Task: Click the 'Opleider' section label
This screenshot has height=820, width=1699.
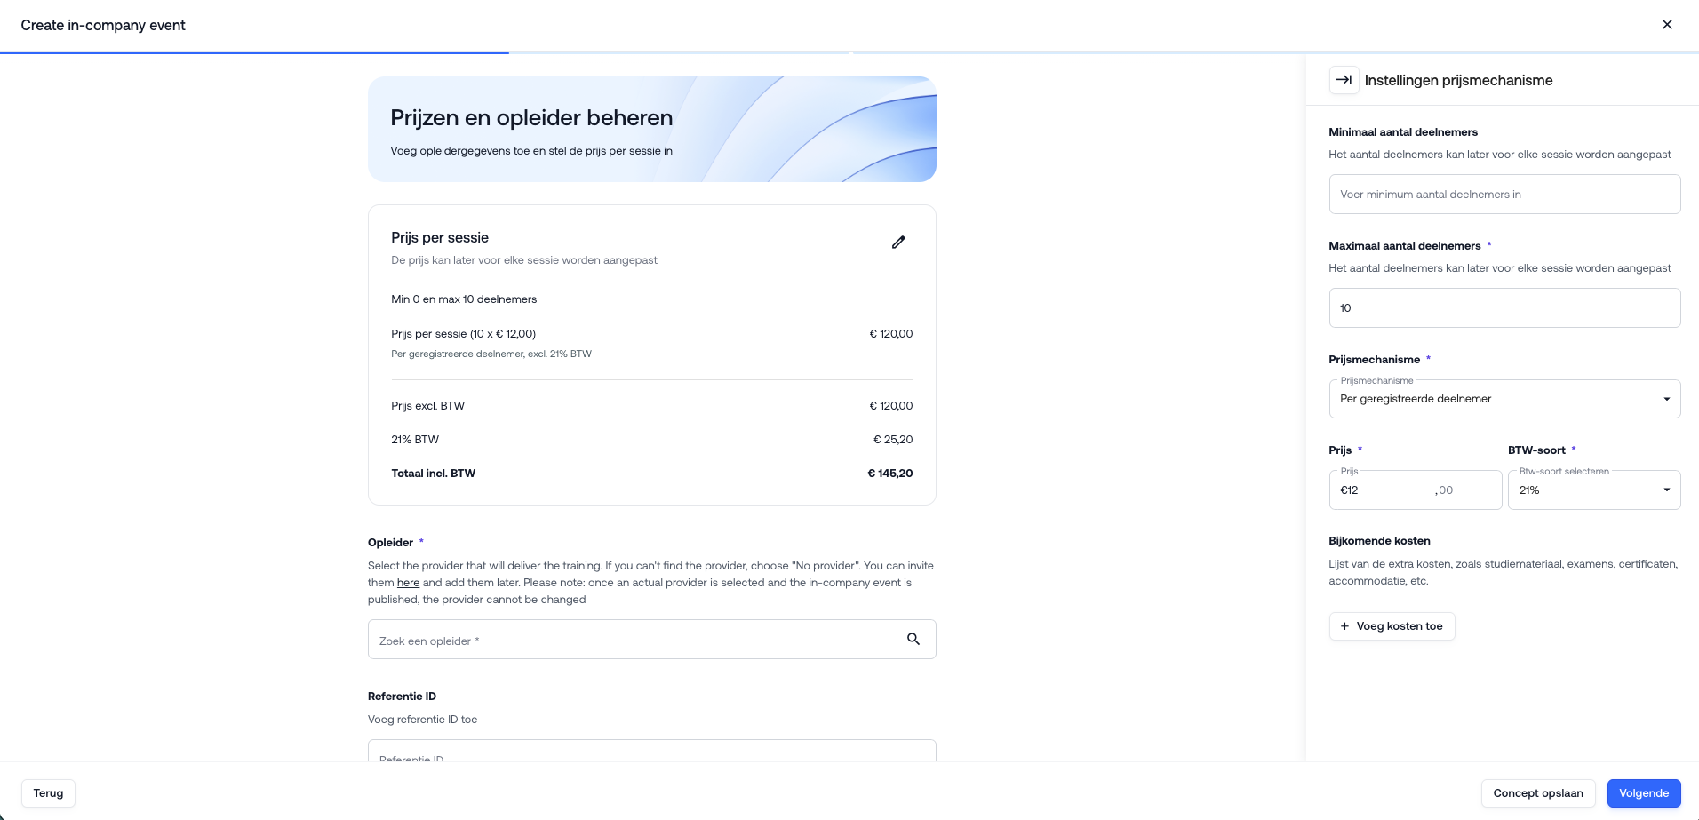Action: (390, 543)
